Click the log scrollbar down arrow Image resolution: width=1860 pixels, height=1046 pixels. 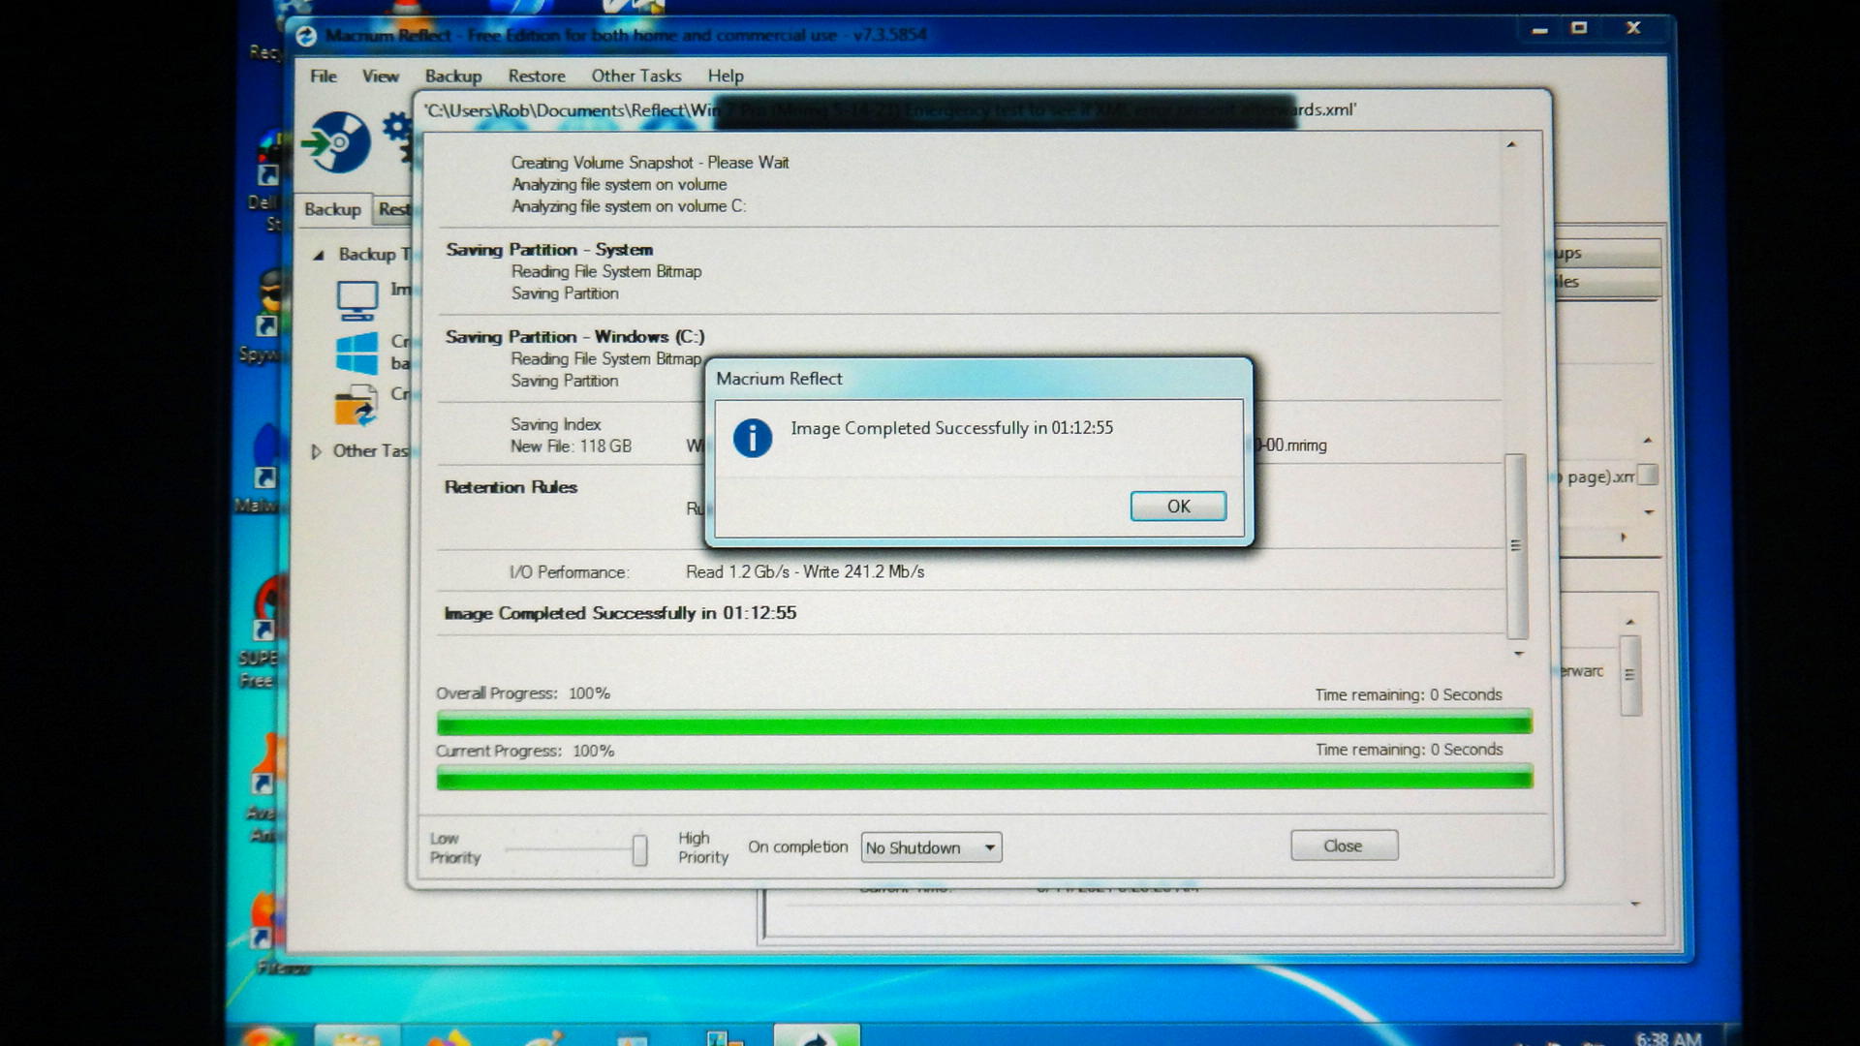(x=1518, y=654)
